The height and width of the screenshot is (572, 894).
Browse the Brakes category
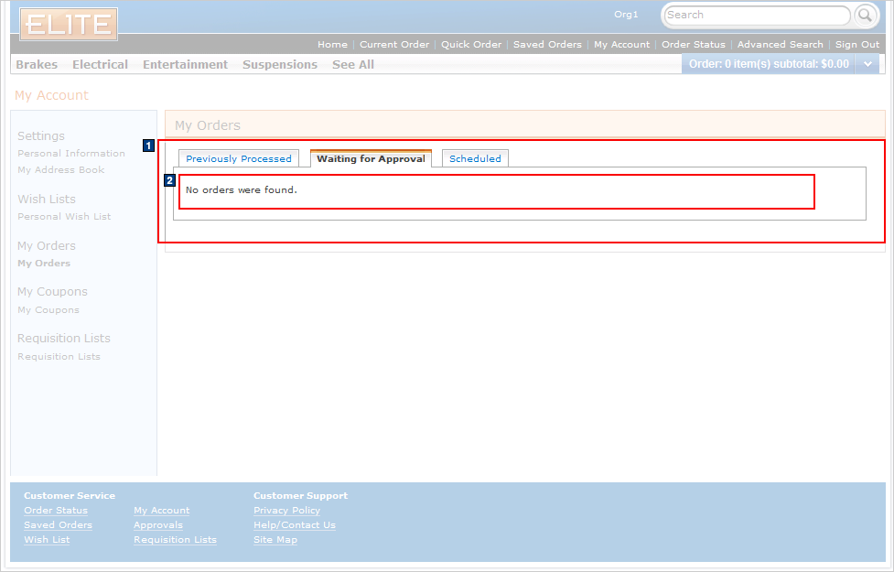36,64
